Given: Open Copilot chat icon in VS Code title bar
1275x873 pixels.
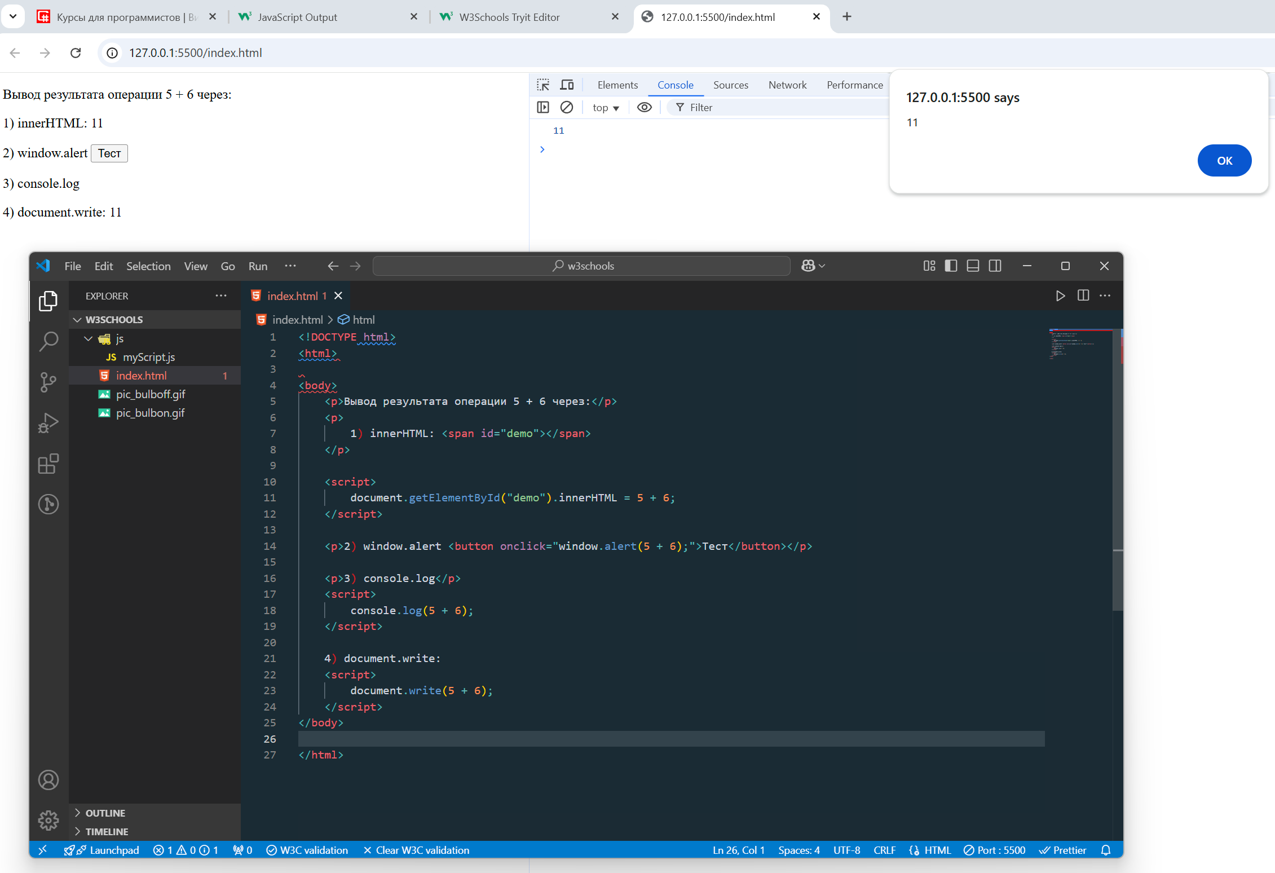Looking at the screenshot, I should pyautogui.click(x=808, y=266).
